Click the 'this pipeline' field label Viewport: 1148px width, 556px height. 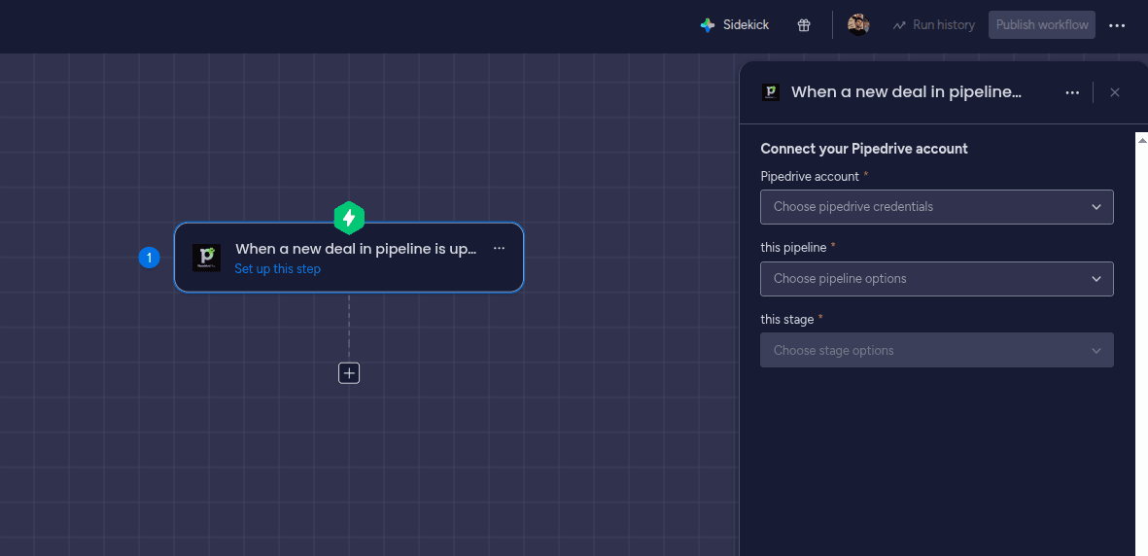[x=793, y=248]
